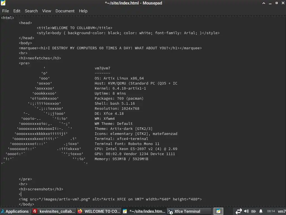Select the ~/site/index.htm... Mousepad taskbar button
Viewport: 286px width, 215px height.
[144, 211]
